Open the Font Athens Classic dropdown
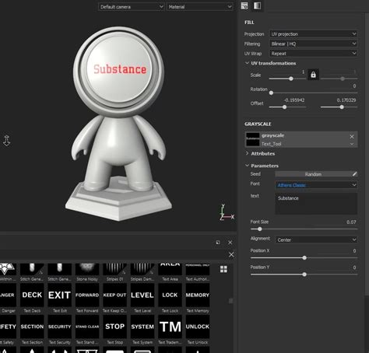This screenshot has width=369, height=353. pos(316,185)
